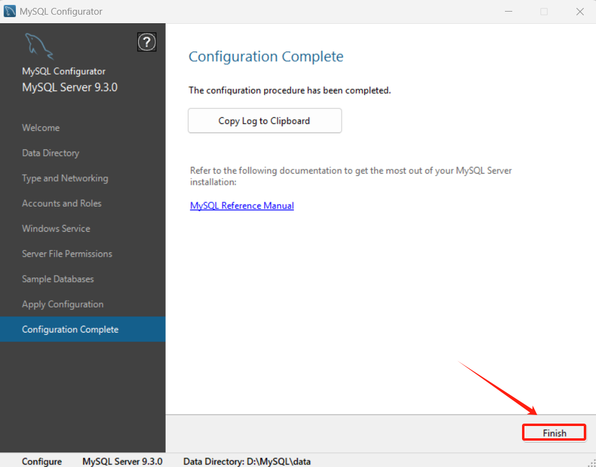Screen dimensions: 596x467
Task: Go to the Apply Configuration step
Action: (x=63, y=304)
